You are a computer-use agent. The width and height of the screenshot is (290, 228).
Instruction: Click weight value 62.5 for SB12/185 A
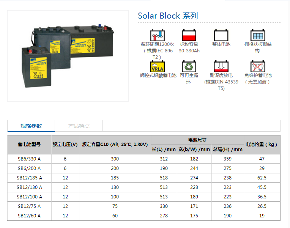point(262,178)
